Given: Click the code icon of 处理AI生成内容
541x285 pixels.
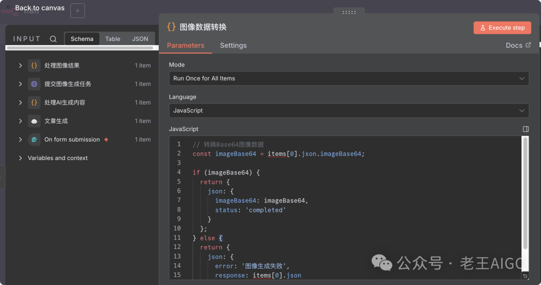Looking at the screenshot, I should click(x=34, y=102).
